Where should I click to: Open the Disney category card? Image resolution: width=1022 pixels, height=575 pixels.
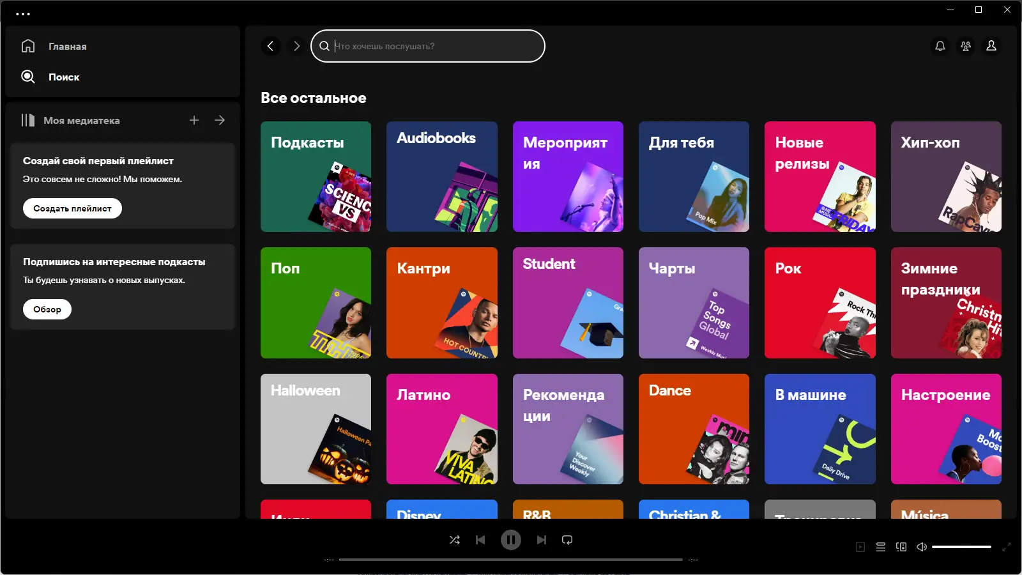point(442,509)
